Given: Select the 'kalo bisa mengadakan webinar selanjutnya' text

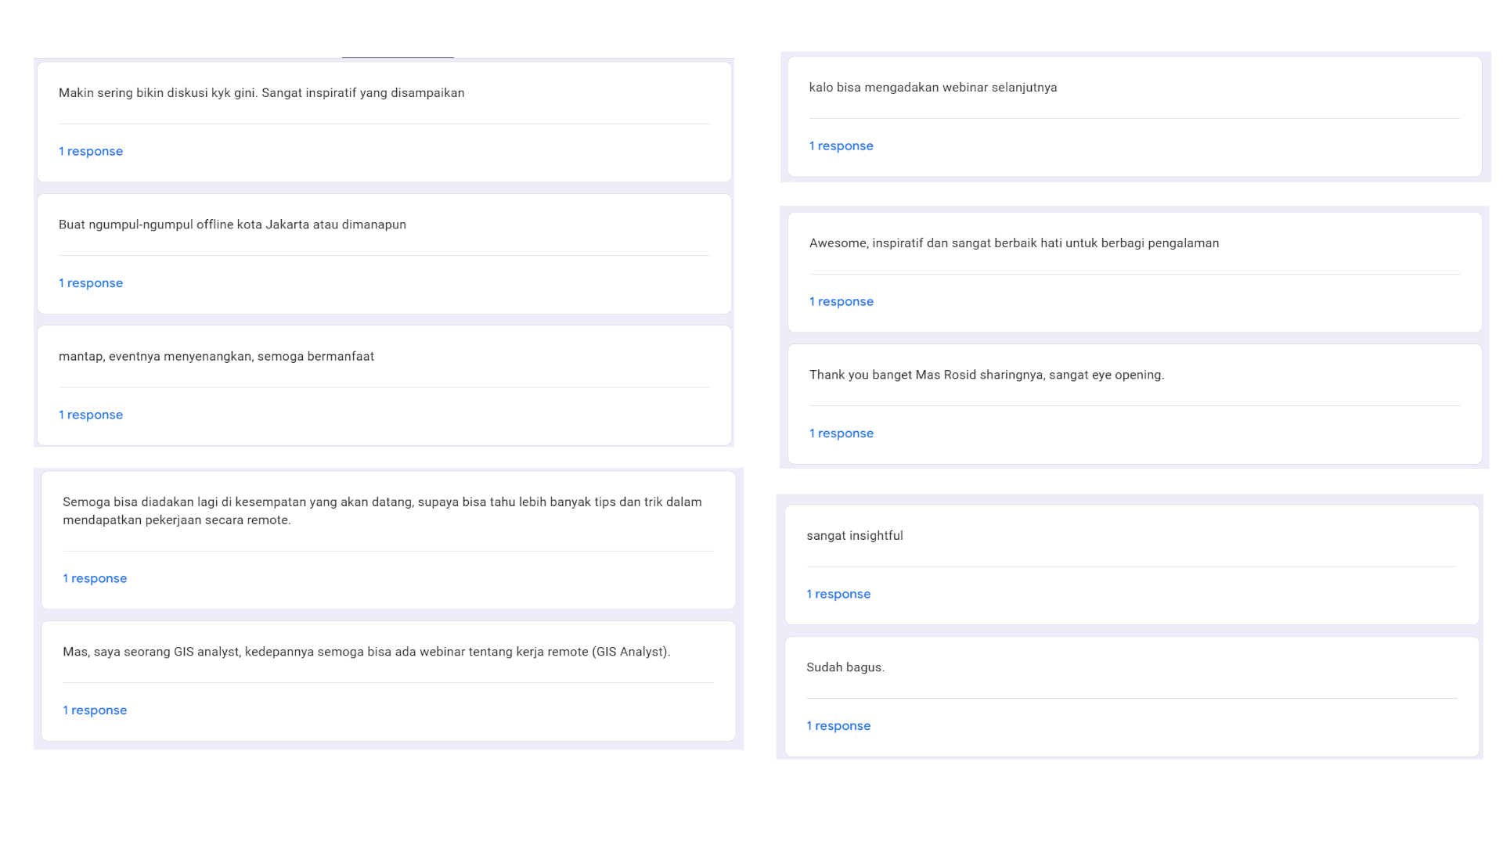Looking at the screenshot, I should point(933,88).
